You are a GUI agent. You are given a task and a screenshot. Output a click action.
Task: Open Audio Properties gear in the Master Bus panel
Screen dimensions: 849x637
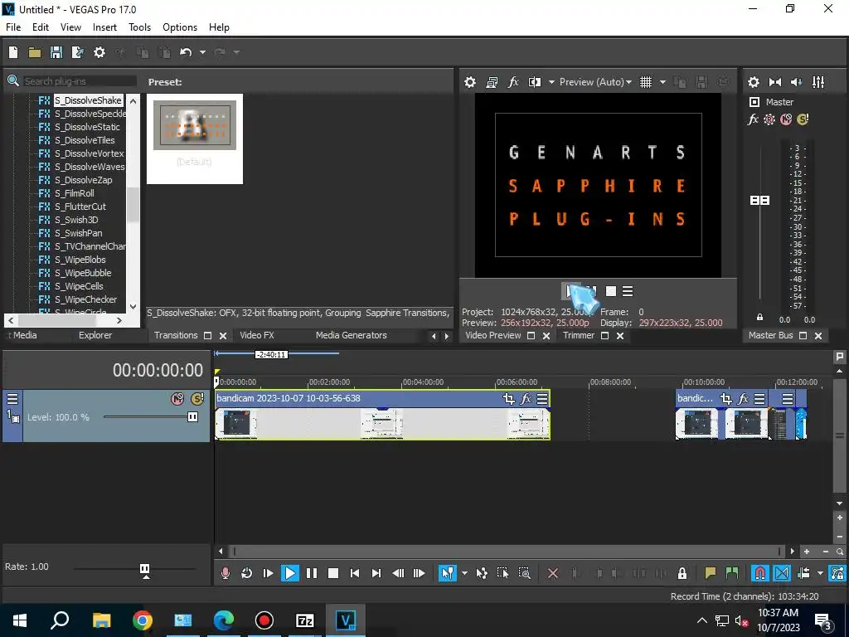click(x=753, y=82)
